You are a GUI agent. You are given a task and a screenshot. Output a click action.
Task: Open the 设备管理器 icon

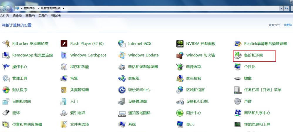tap(122, 101)
